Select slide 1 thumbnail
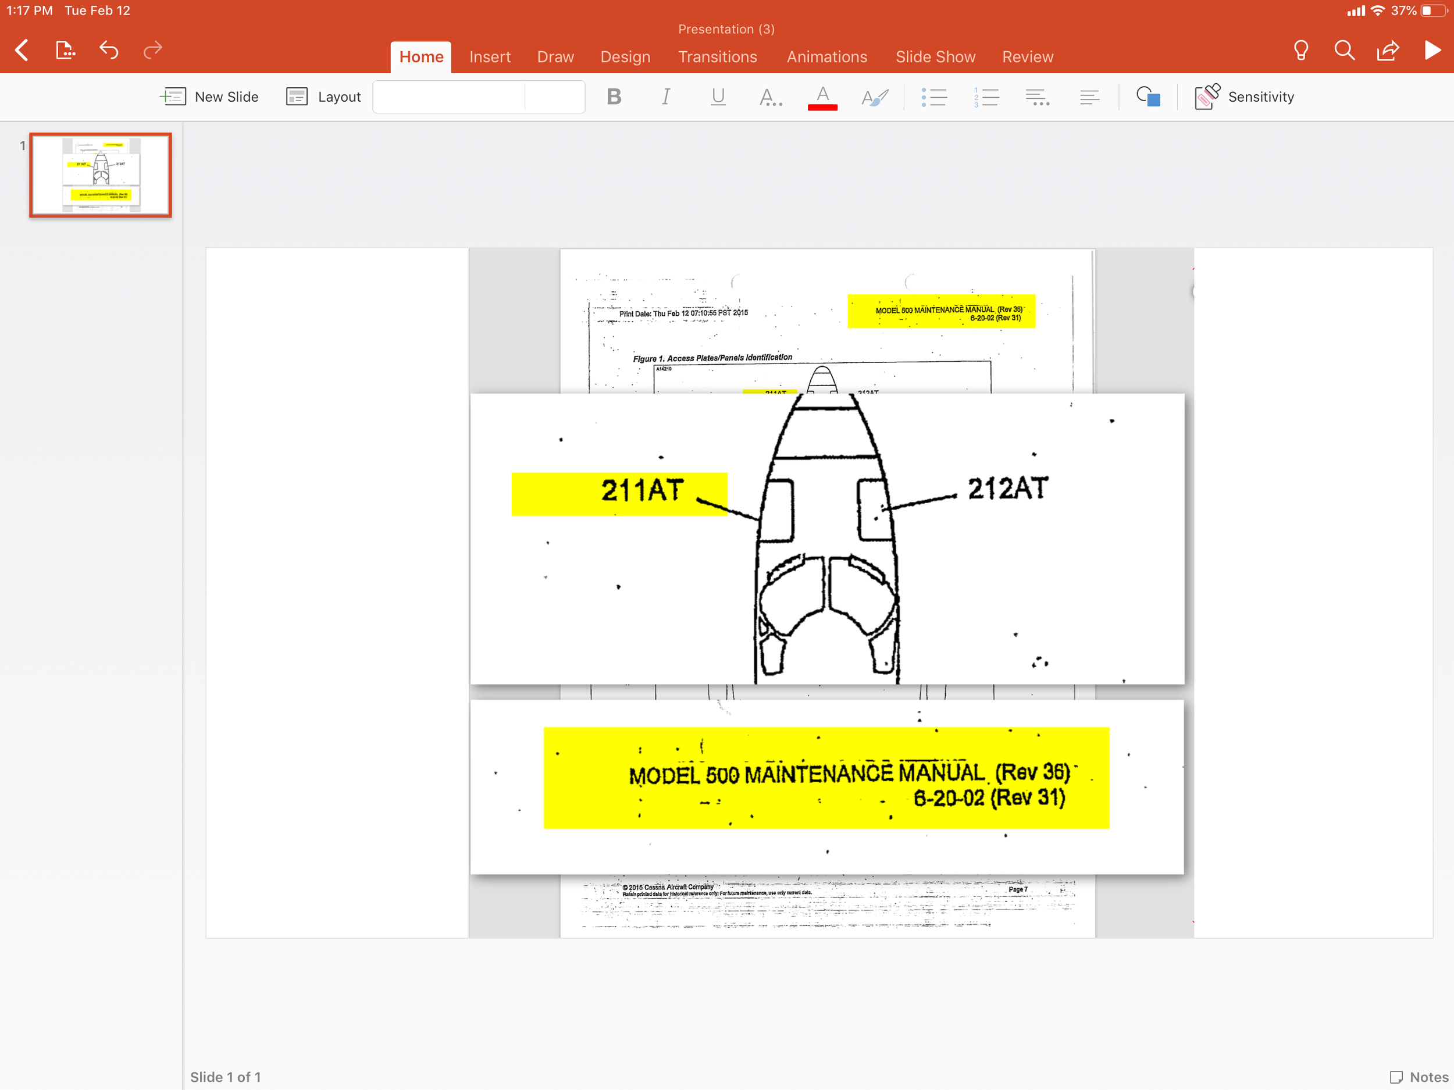The image size is (1454, 1090). (101, 175)
